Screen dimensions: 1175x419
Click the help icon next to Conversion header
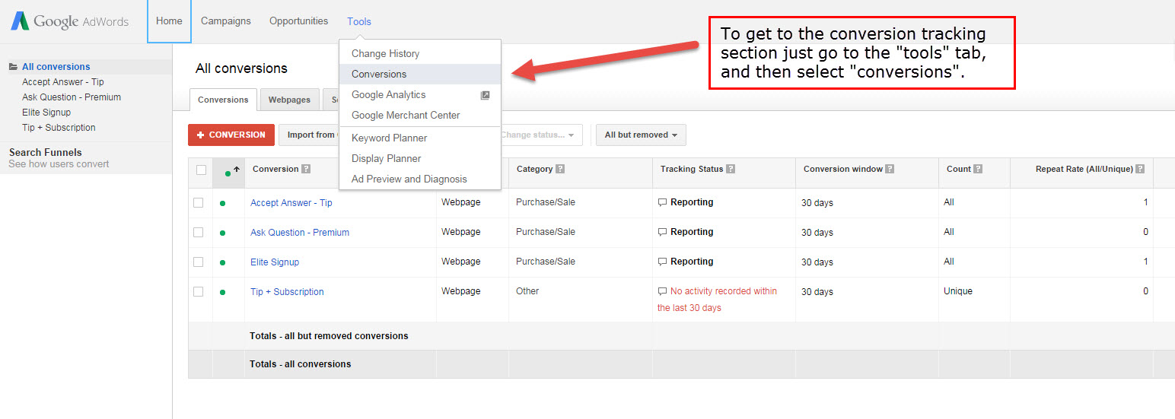pyautogui.click(x=306, y=169)
